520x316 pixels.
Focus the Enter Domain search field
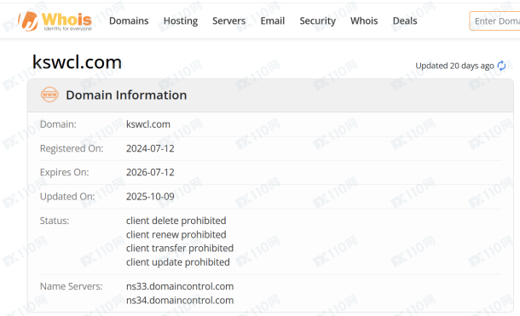pyautogui.click(x=494, y=20)
